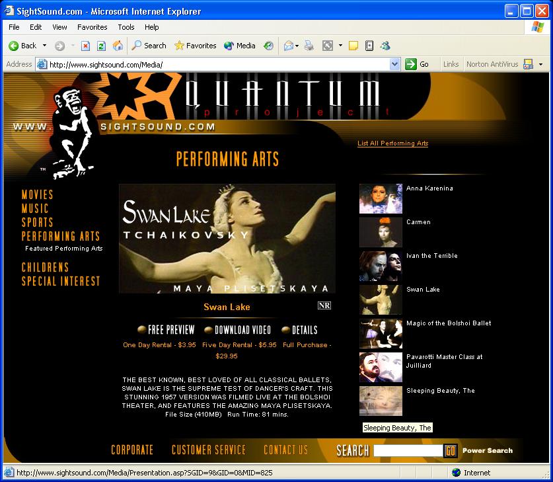The image size is (553, 482).
Task: Click the NR rating badge
Action: 324,305
